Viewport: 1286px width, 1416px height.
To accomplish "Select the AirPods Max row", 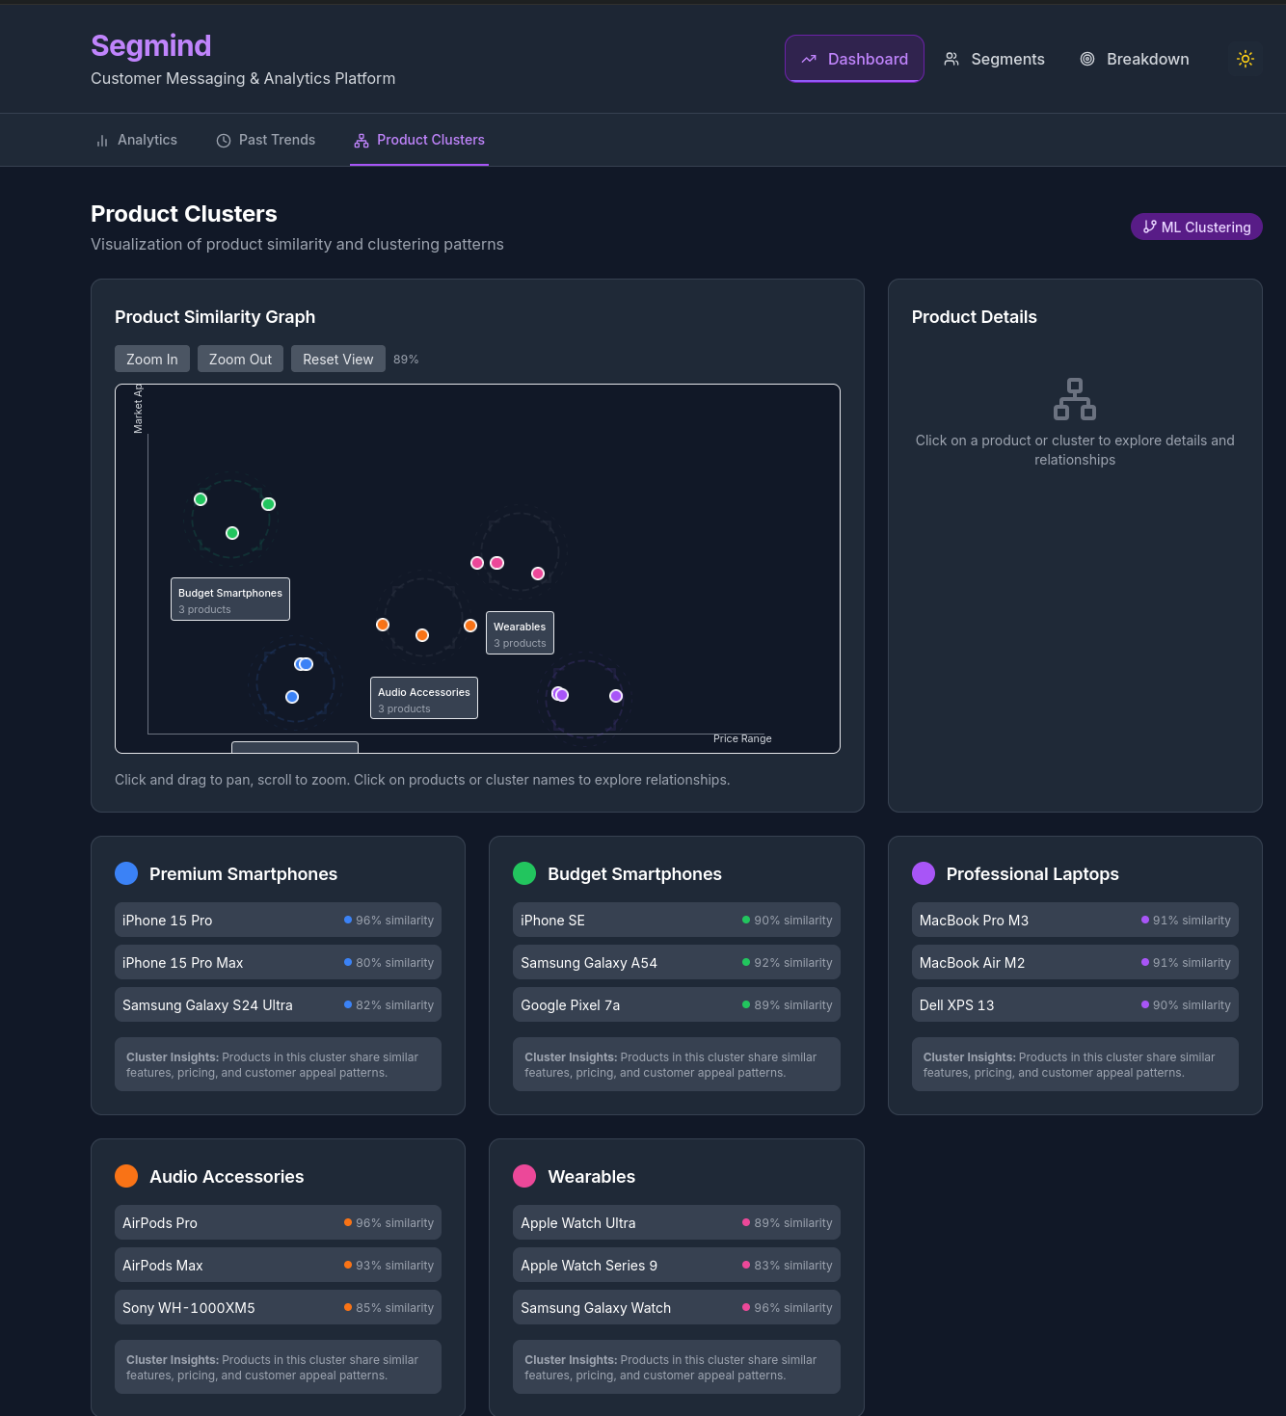I will click(278, 1265).
